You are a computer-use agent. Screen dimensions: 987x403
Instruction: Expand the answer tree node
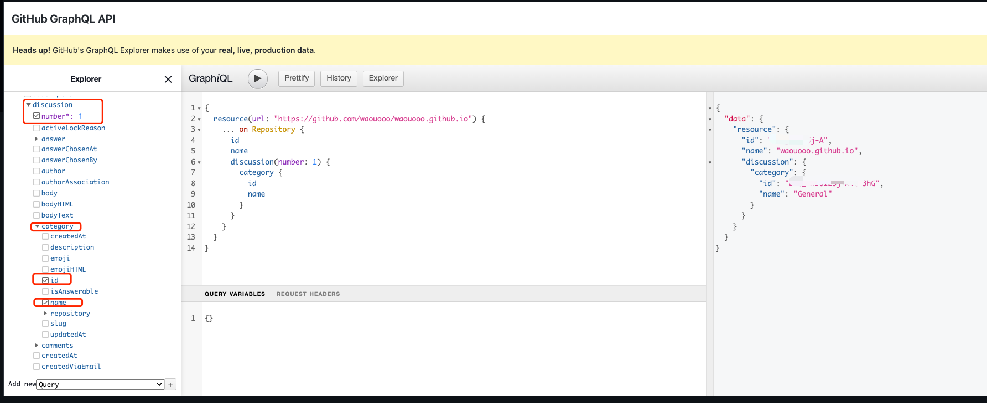click(x=37, y=139)
